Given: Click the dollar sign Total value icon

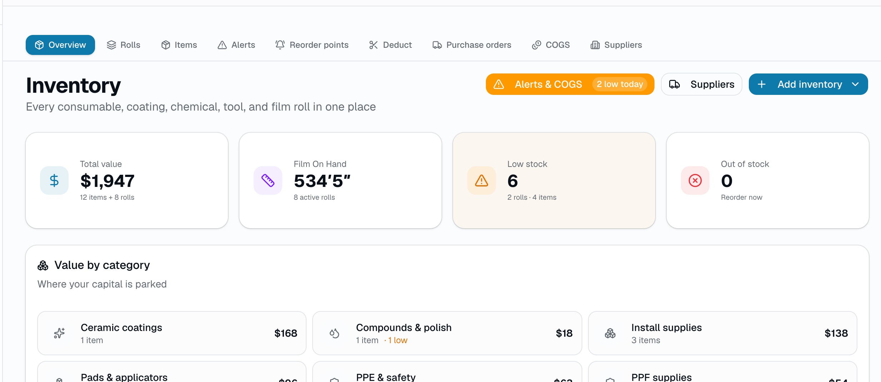Looking at the screenshot, I should pos(54,180).
